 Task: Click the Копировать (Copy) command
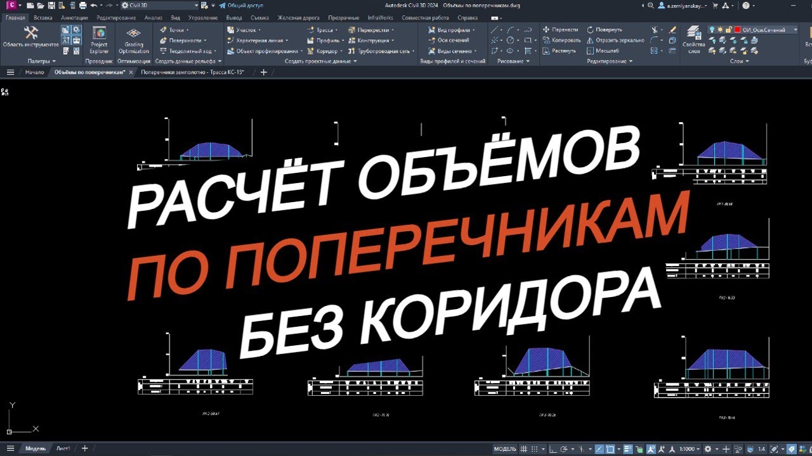coord(561,41)
